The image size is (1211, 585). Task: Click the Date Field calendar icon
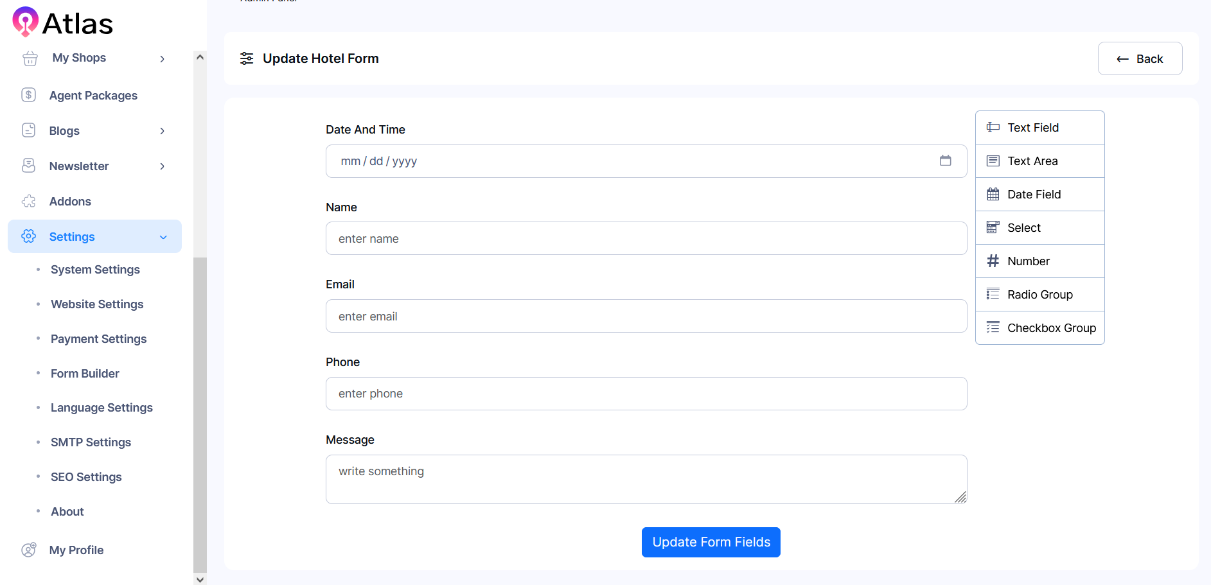(993, 194)
